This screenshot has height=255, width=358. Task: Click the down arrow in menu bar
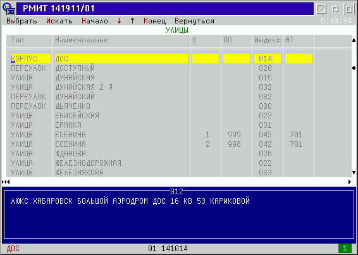(x=119, y=21)
